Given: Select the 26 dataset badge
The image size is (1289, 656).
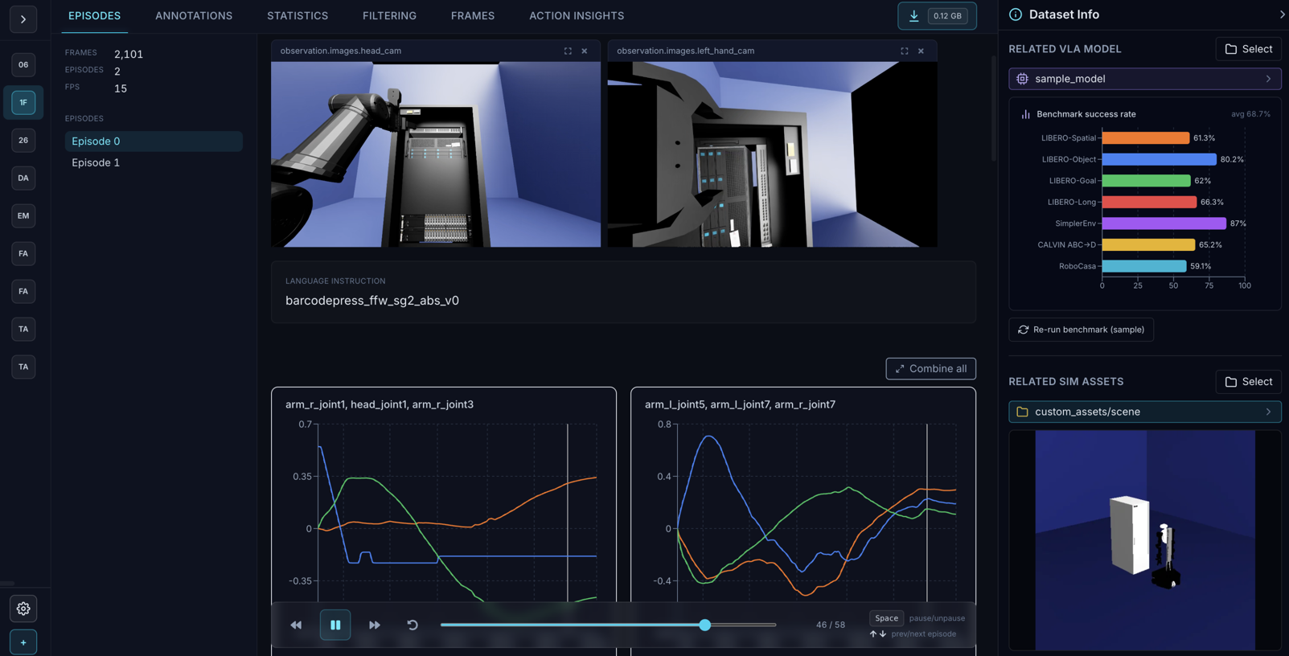Looking at the screenshot, I should pos(23,140).
